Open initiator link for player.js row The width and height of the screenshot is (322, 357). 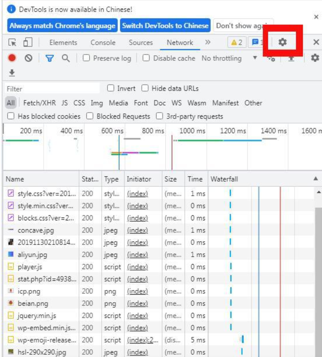pyautogui.click(x=138, y=267)
